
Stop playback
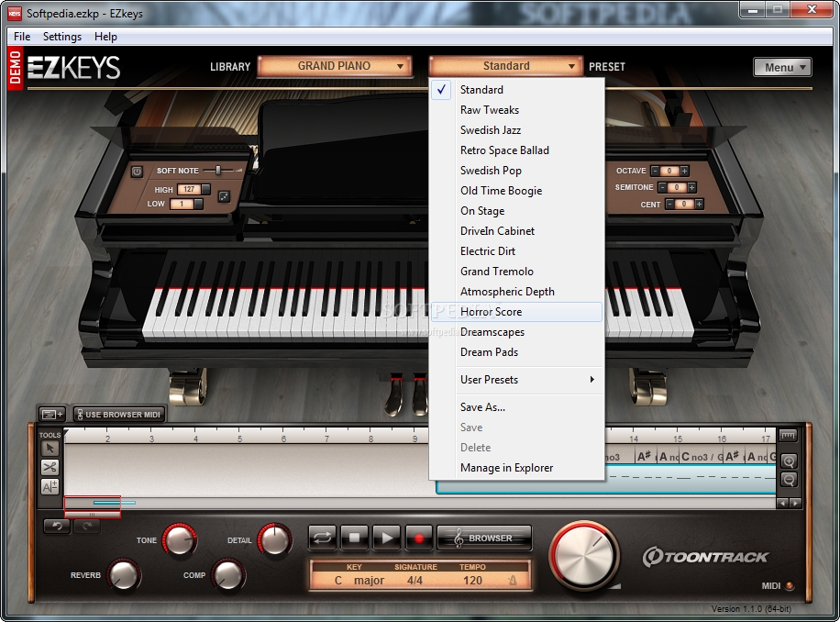355,538
